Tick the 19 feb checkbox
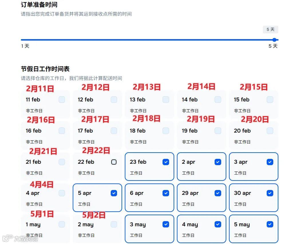Viewport: 291px width, 244px height. point(218,131)
